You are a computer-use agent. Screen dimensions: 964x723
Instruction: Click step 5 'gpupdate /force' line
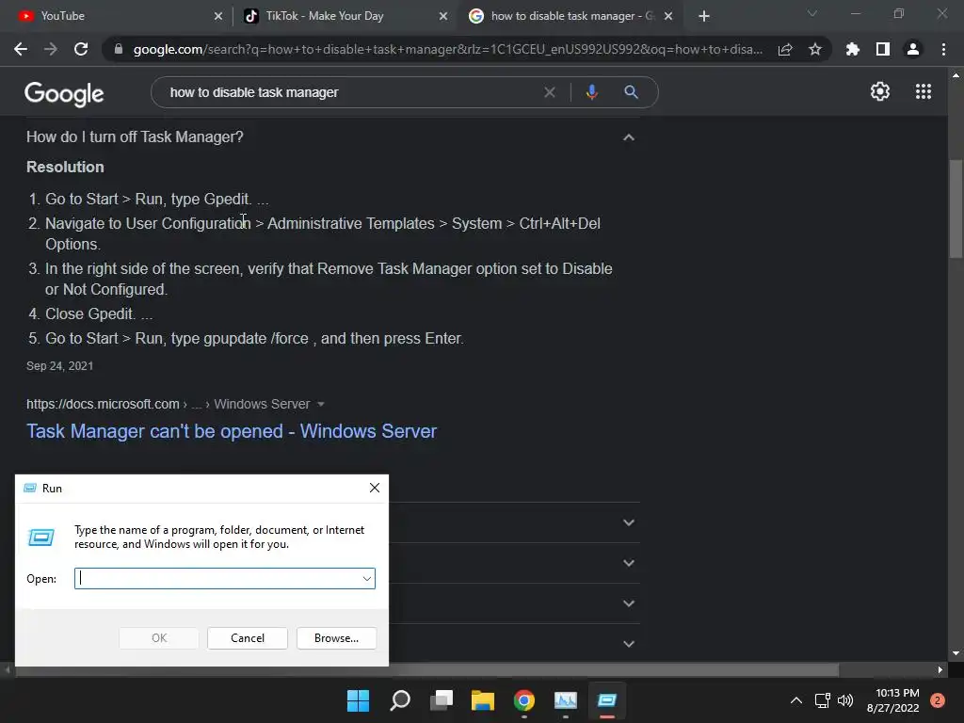(254, 339)
